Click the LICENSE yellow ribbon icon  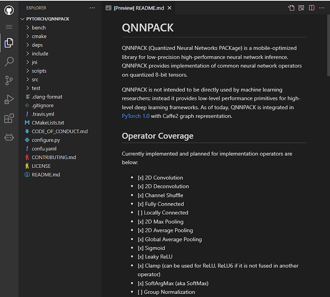click(x=27, y=166)
